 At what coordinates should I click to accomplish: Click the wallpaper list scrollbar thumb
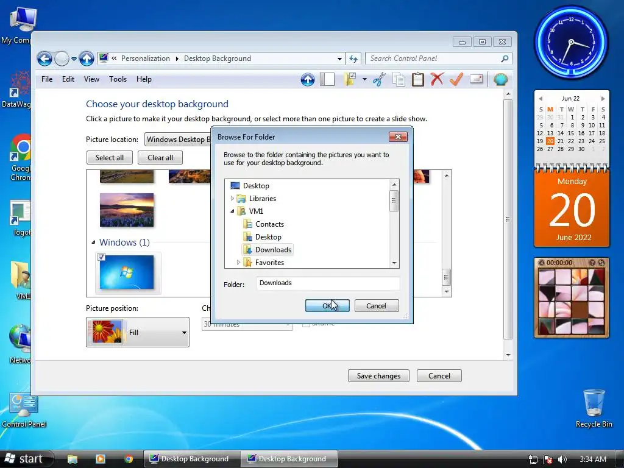pyautogui.click(x=447, y=277)
